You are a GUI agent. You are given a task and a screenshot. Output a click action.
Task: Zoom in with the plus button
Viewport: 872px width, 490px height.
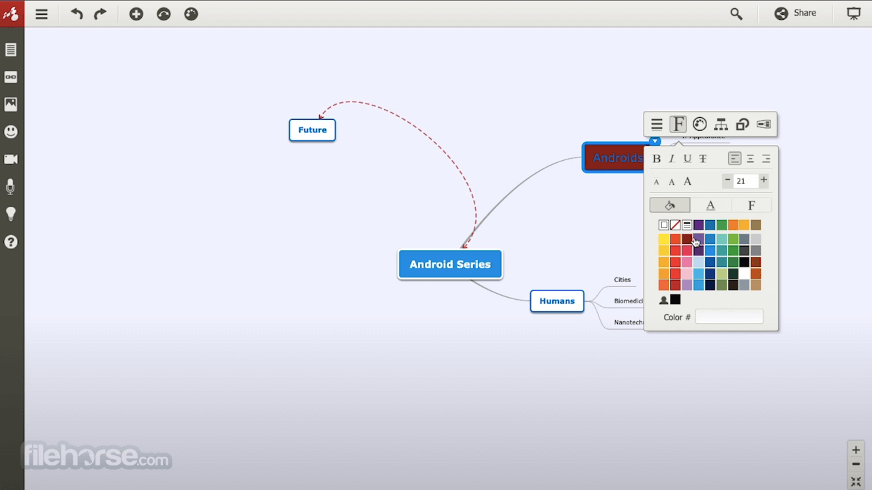click(x=856, y=450)
